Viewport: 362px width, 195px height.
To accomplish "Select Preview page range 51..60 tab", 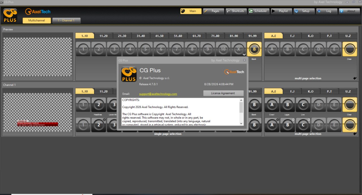I will (x=178, y=36).
